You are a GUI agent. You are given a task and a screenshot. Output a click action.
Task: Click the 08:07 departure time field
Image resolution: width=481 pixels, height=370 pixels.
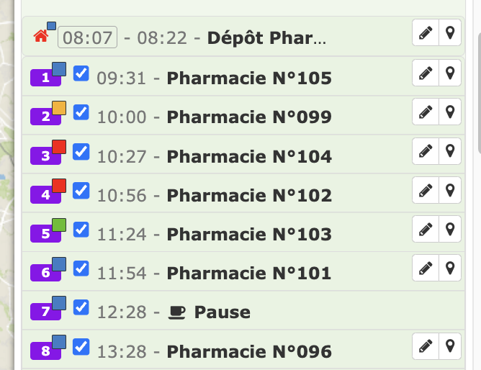point(87,38)
